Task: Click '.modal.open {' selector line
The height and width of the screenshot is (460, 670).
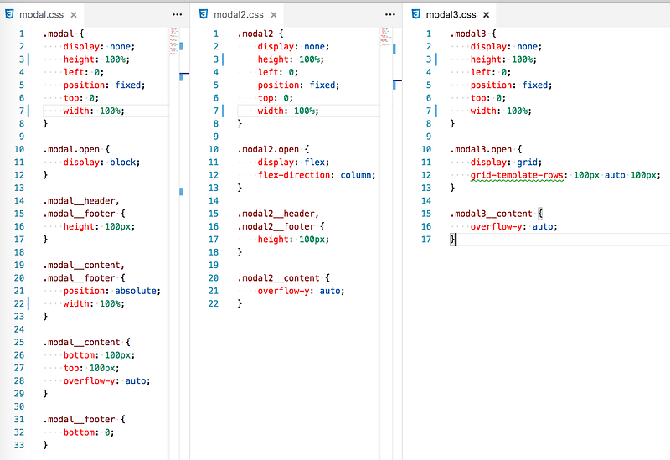Action: click(76, 150)
